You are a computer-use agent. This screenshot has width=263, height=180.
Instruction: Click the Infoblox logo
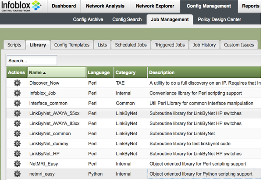[22, 7]
